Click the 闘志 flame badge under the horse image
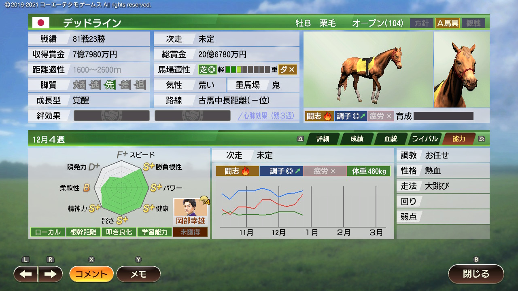The image size is (518, 291). click(319, 116)
